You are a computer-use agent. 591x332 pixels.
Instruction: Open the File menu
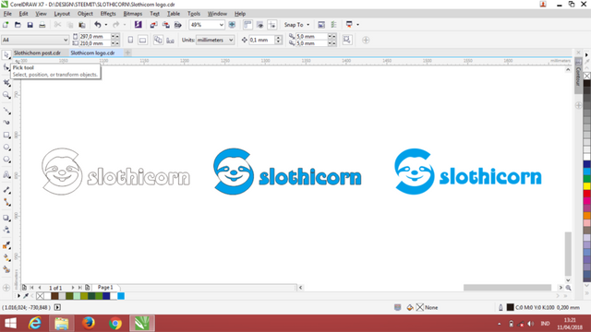tap(7, 14)
